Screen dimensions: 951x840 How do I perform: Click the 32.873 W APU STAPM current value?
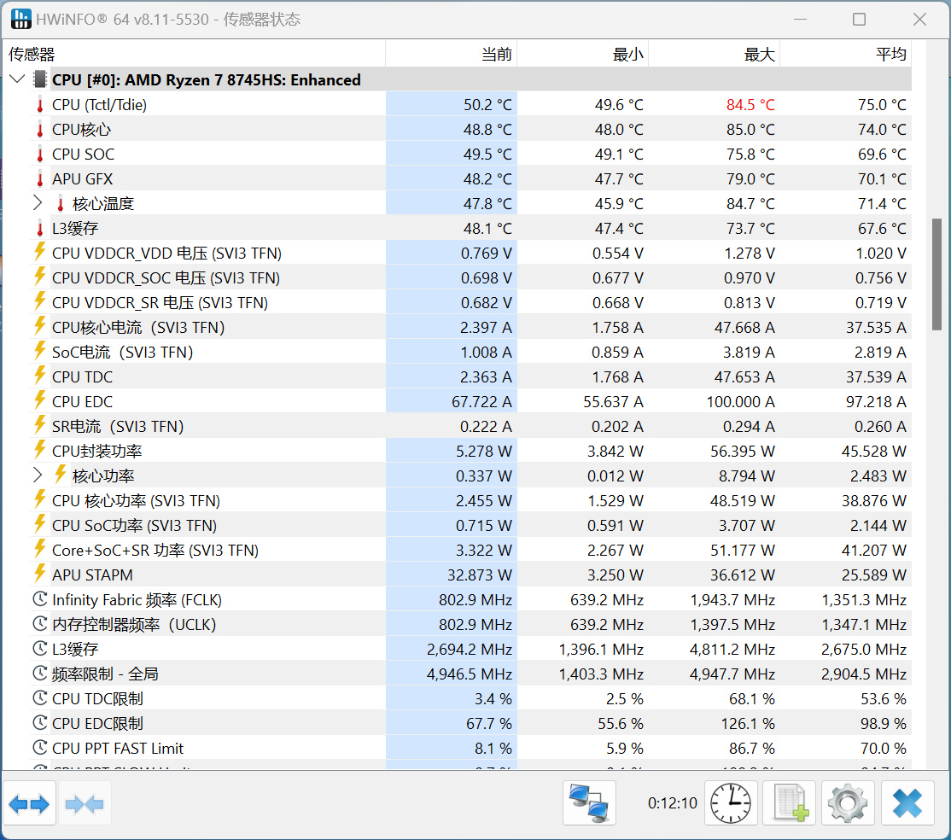pyautogui.click(x=479, y=575)
